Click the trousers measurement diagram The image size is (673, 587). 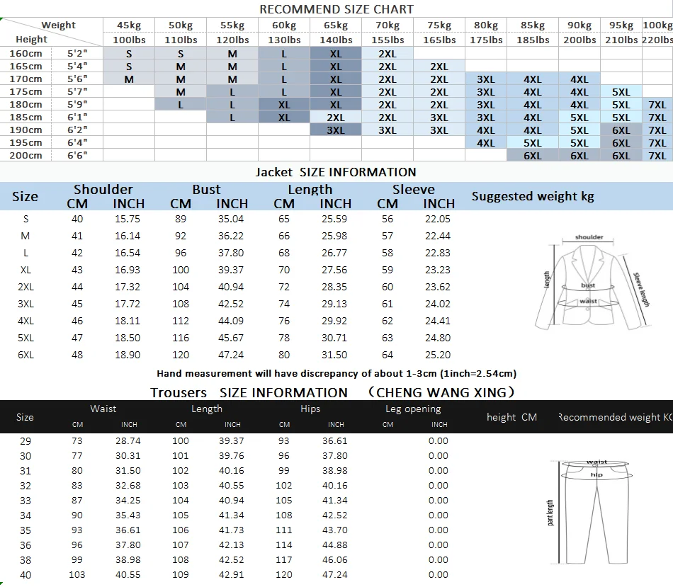(x=590, y=511)
